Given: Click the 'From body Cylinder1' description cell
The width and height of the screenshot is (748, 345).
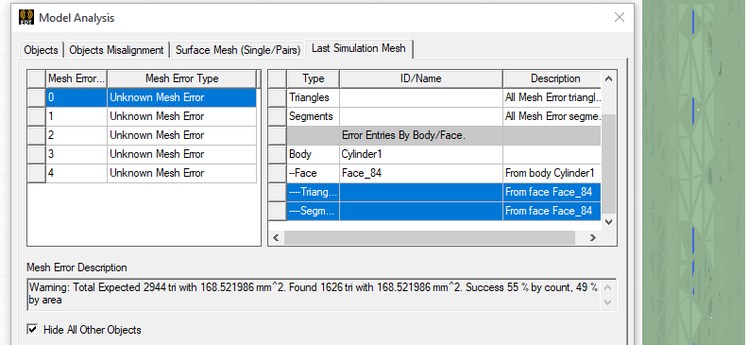Looking at the screenshot, I should [x=552, y=173].
